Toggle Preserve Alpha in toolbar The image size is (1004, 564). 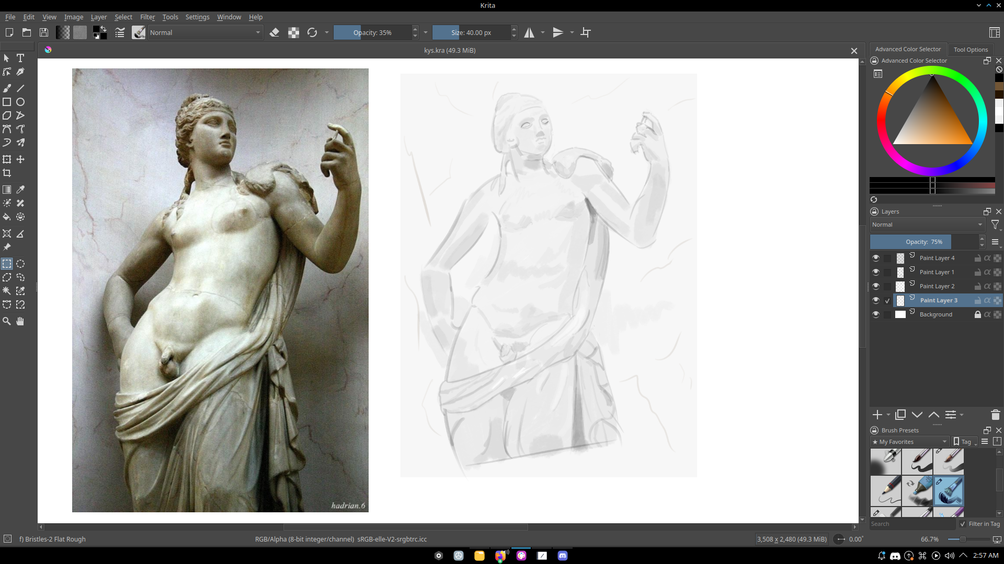294,32
